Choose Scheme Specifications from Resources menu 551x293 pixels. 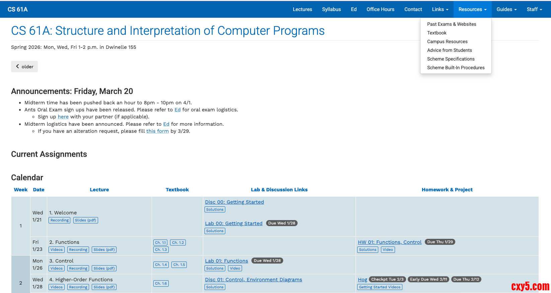pos(451,59)
